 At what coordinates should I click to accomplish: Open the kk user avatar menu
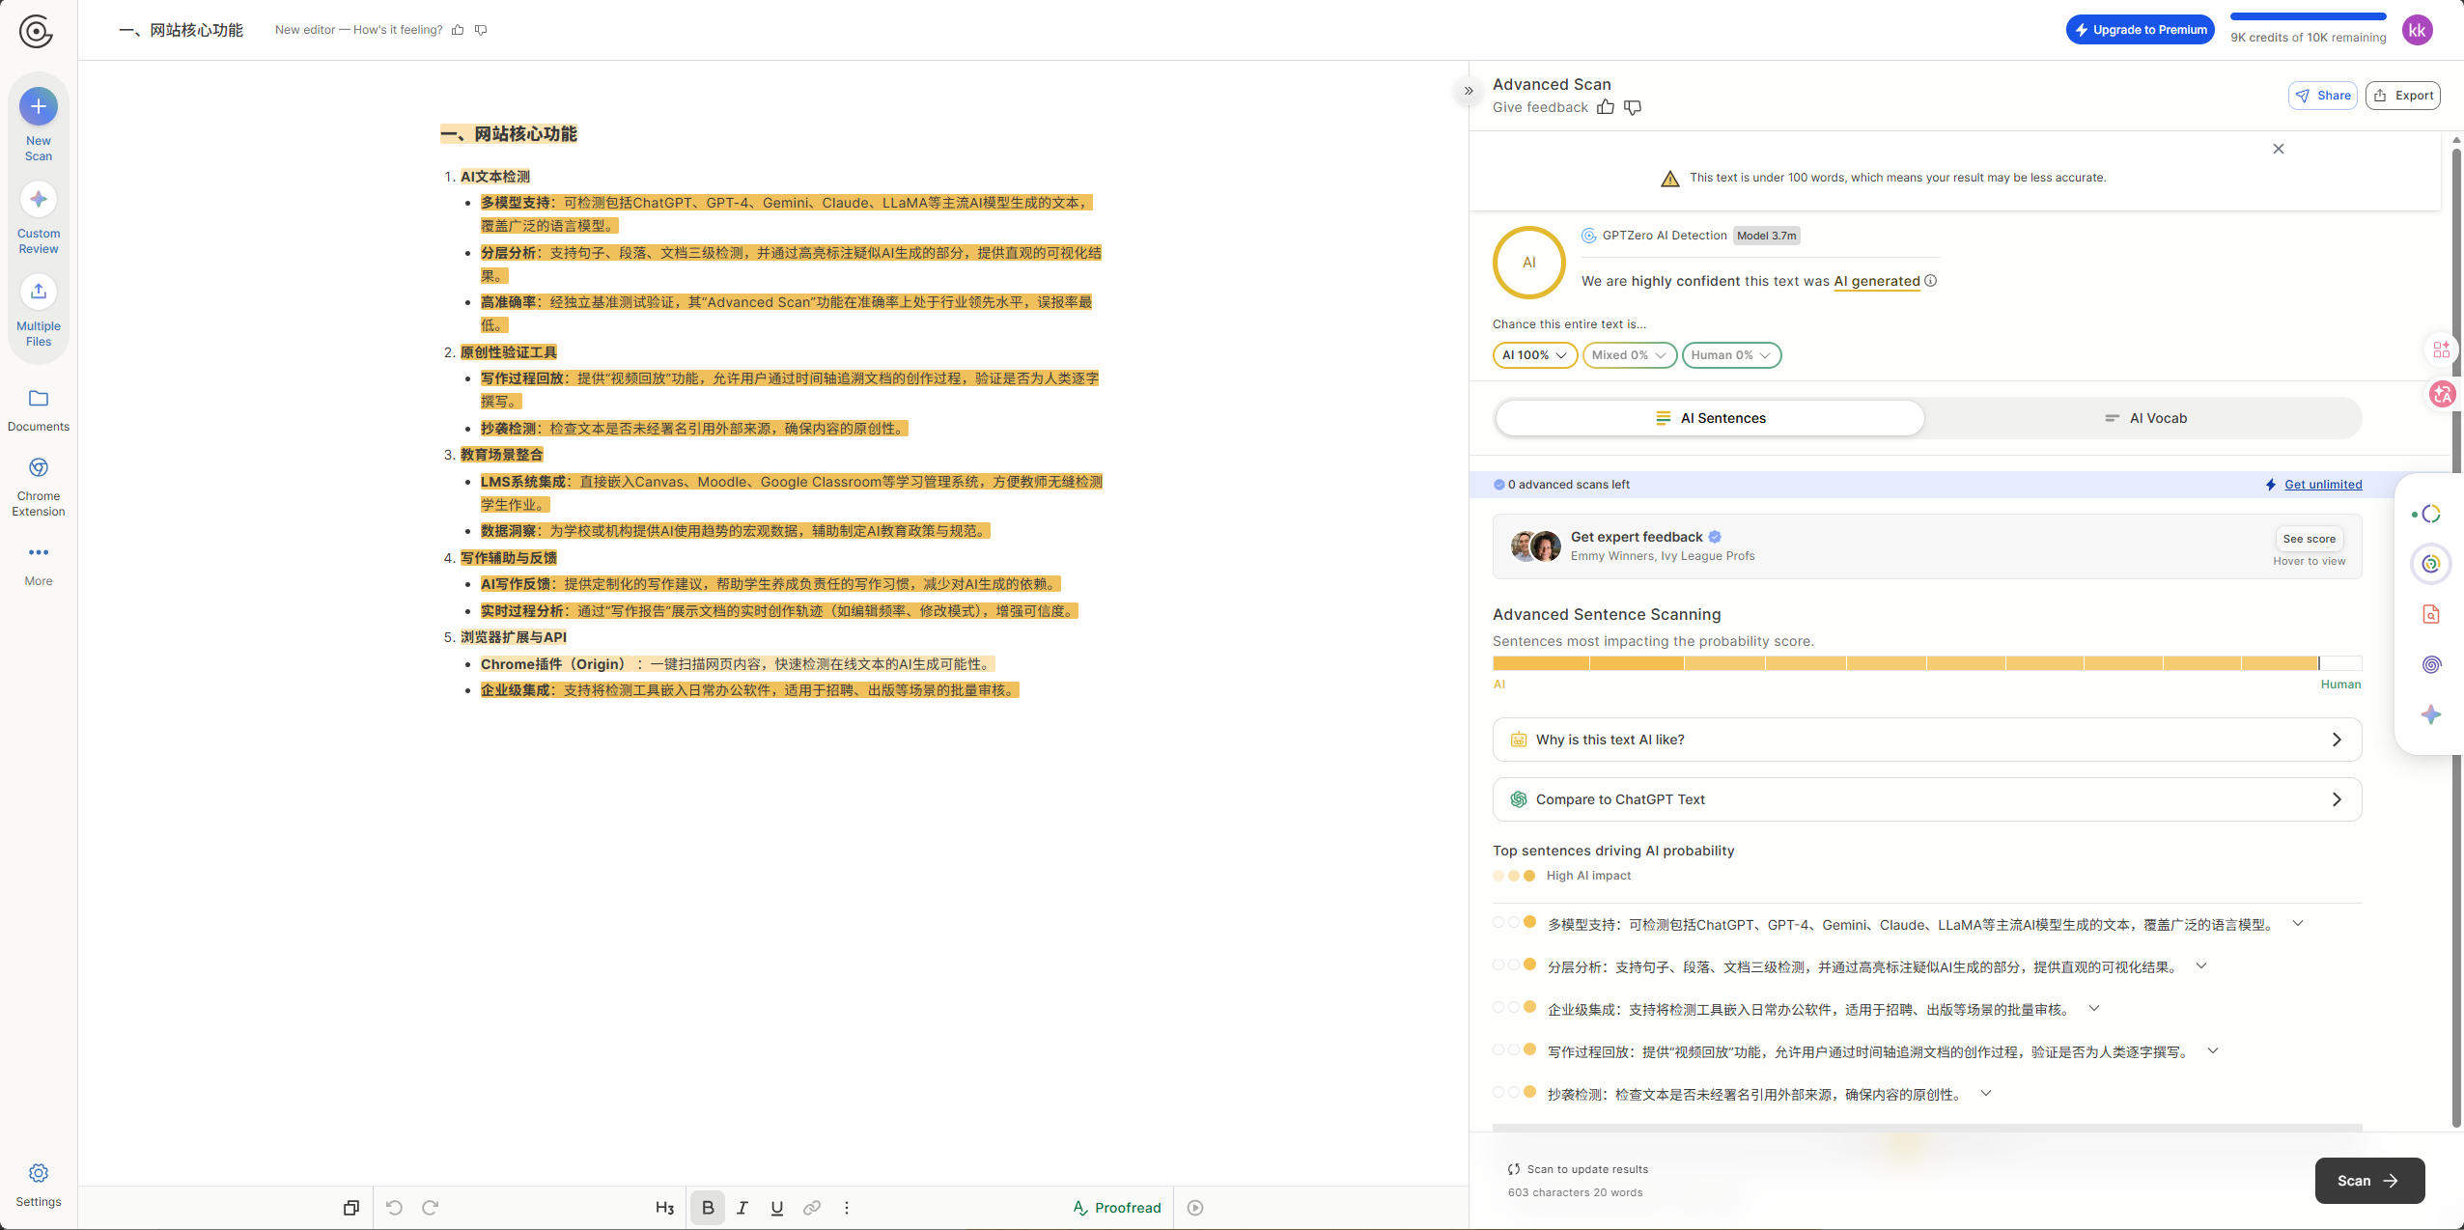point(2418,31)
